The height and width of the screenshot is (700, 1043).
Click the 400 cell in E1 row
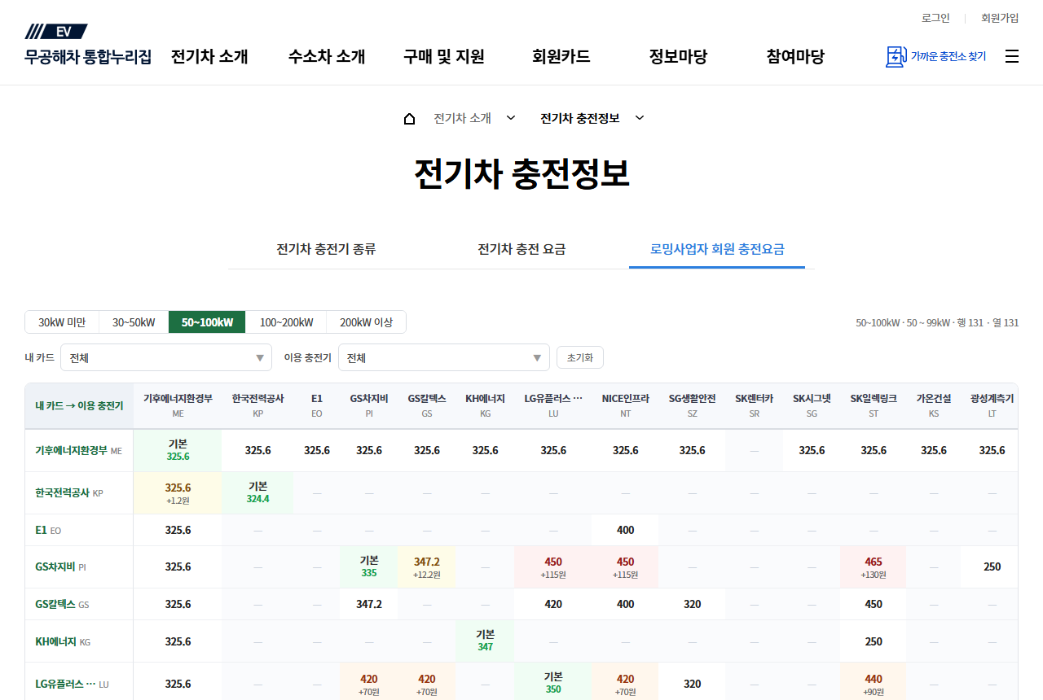625,530
